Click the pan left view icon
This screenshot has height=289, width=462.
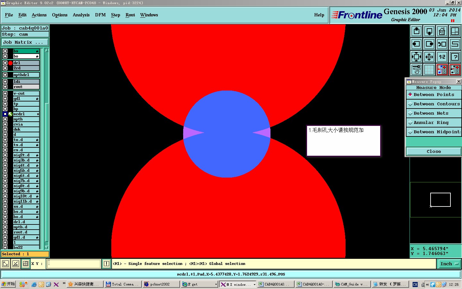pyautogui.click(x=416, y=44)
